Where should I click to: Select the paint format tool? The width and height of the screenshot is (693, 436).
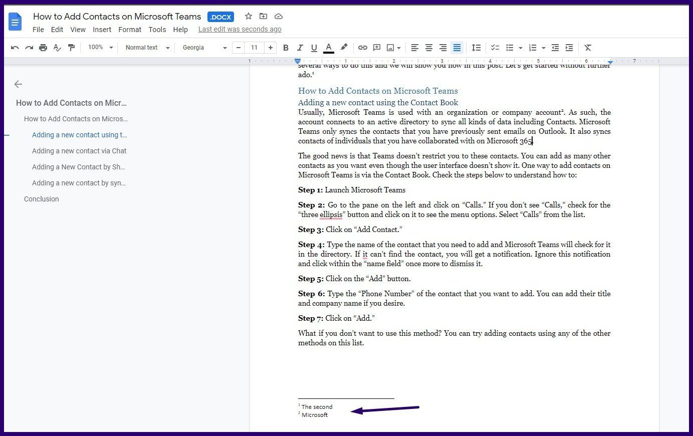point(72,48)
